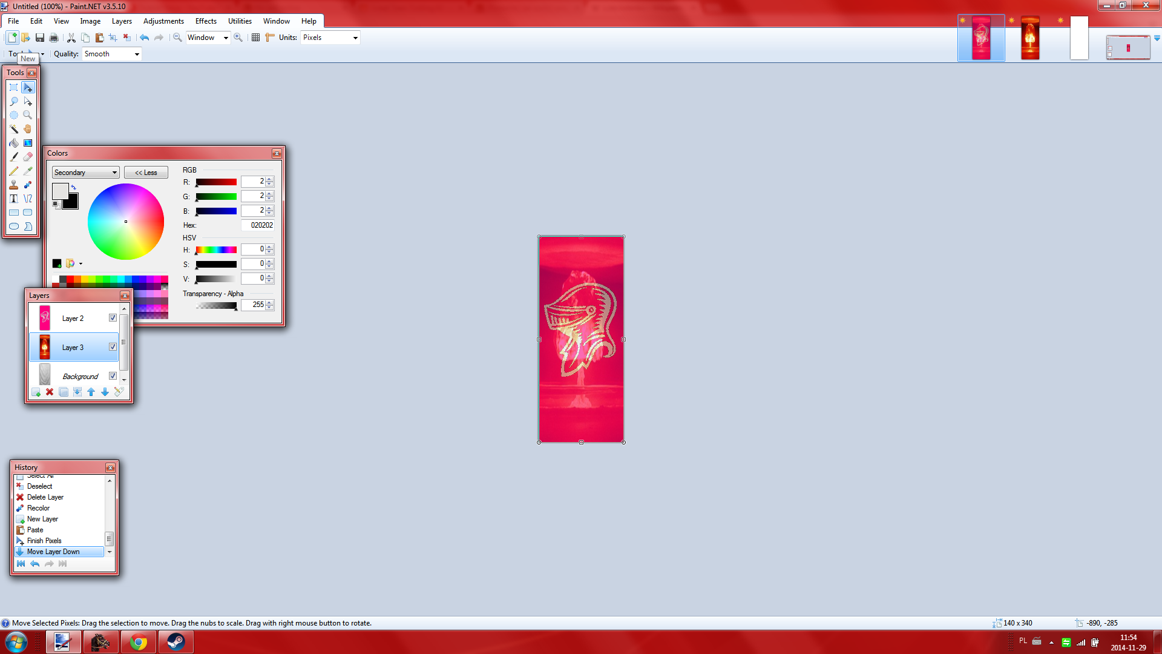Viewport: 1162px width, 654px height.
Task: Select the Gradient tool
Action: [28, 143]
